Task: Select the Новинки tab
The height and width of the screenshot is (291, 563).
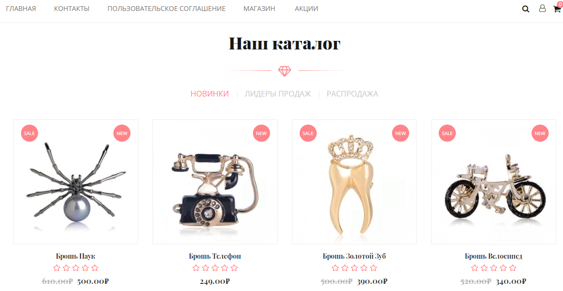Action: point(210,94)
